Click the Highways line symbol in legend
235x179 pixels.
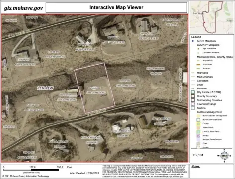(x=193, y=73)
